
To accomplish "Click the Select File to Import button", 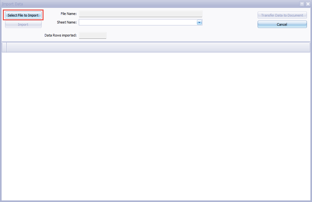I will [x=23, y=15].
